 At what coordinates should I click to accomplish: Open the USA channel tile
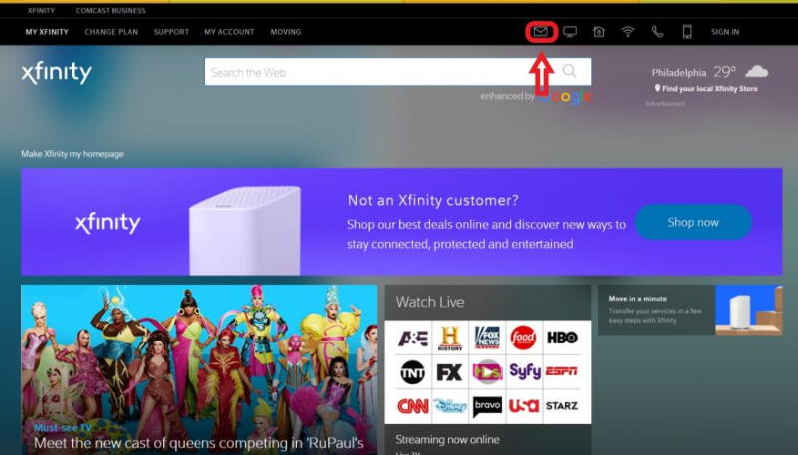pyautogui.click(x=524, y=406)
